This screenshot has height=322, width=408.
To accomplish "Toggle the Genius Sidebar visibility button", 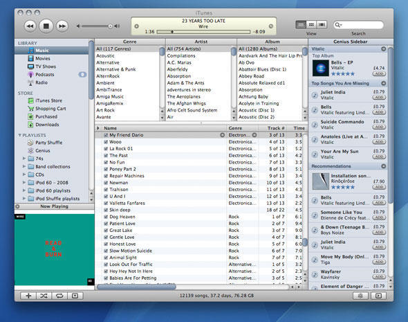I will (378, 296).
